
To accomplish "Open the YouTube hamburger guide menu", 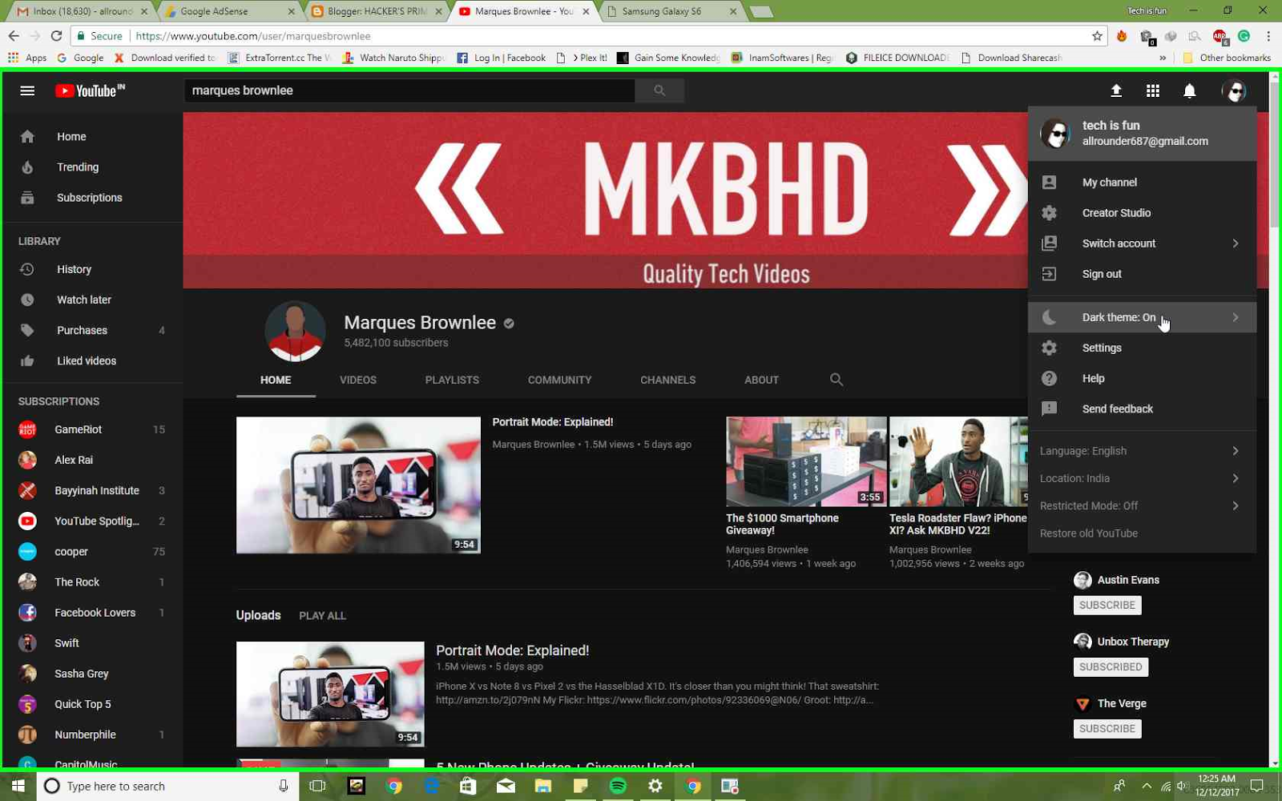I will point(27,91).
